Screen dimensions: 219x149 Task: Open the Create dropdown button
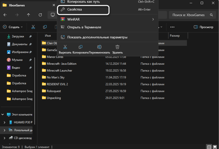coord(13,27)
